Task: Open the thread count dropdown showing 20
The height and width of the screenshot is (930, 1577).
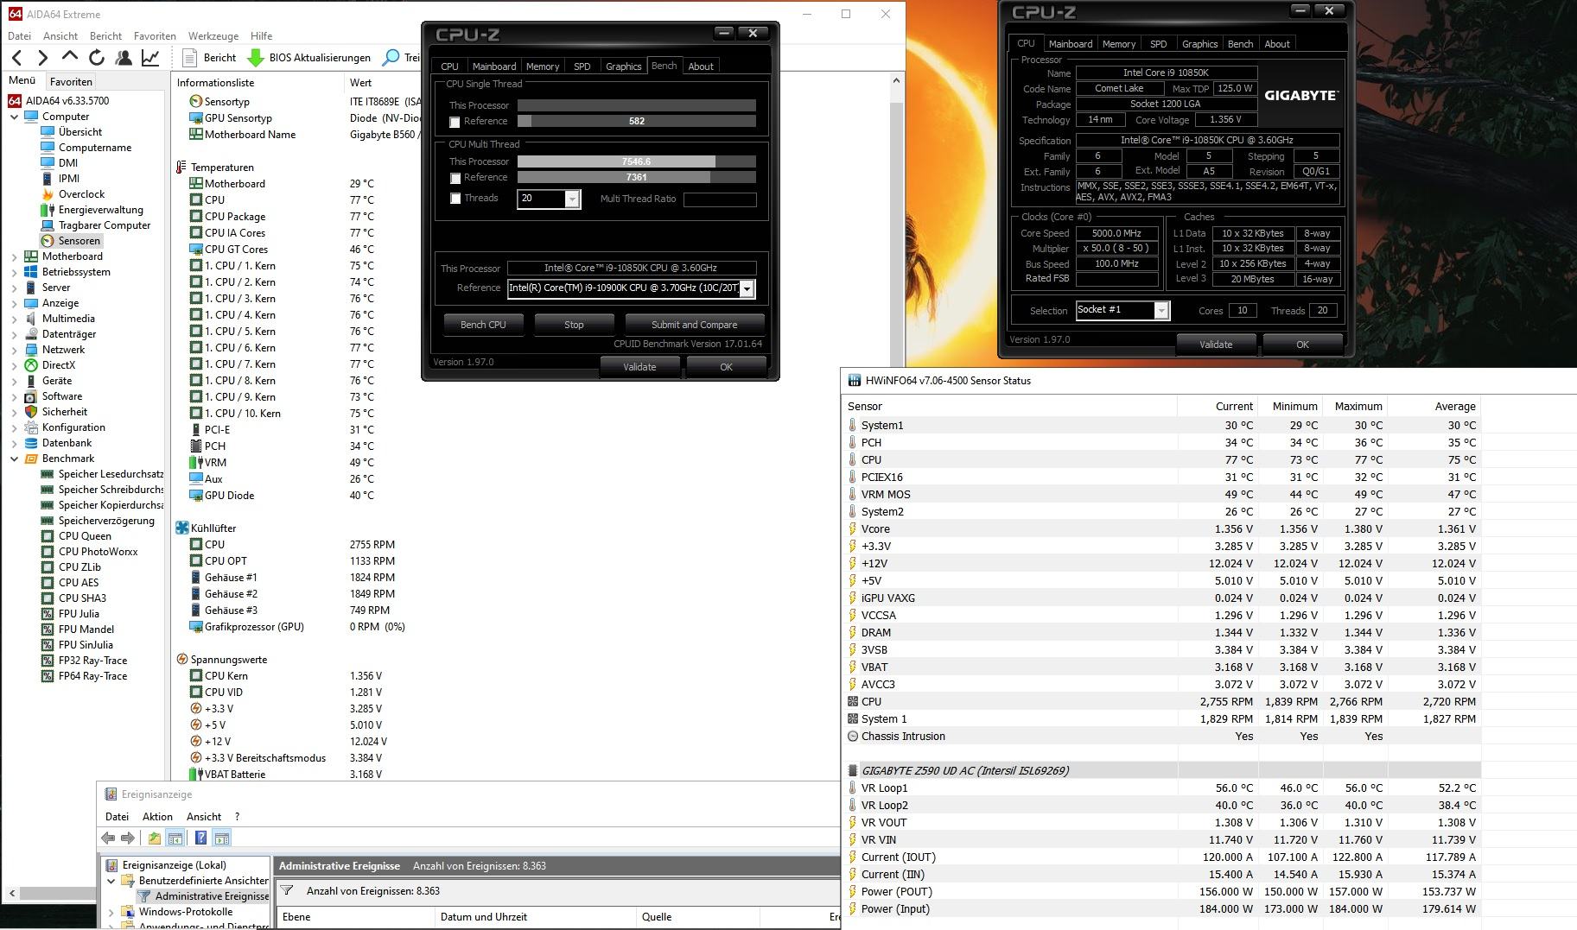Action: pos(571,199)
